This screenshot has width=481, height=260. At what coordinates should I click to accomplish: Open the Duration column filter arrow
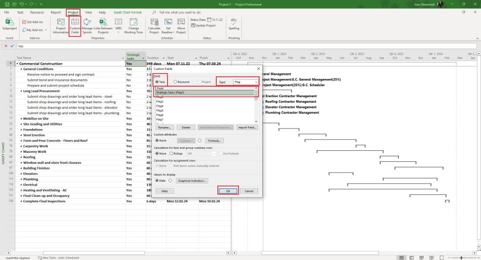(x=164, y=58)
